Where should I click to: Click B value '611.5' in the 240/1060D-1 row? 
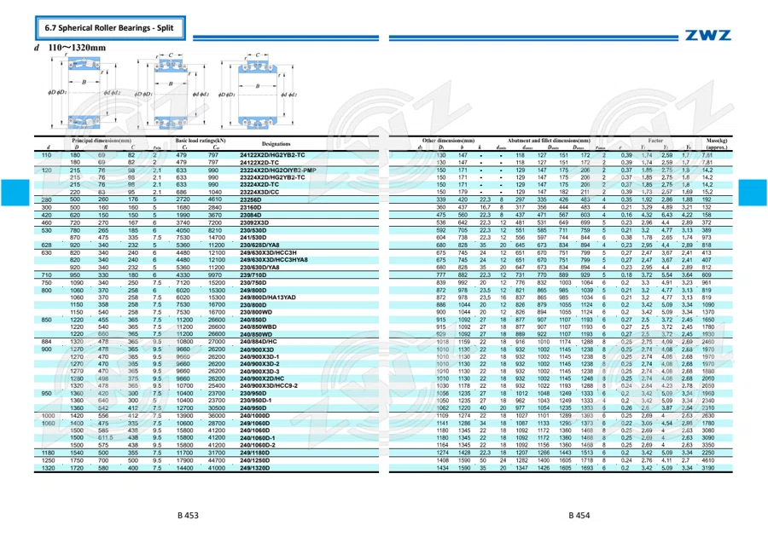click(x=105, y=438)
